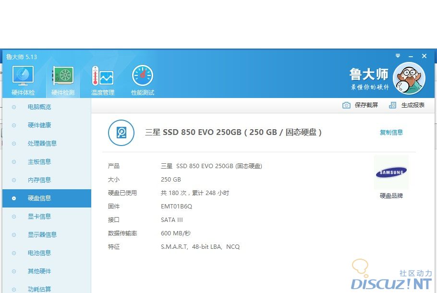
Task: Click the bullet next to 显卡信息
Action: click(x=14, y=217)
